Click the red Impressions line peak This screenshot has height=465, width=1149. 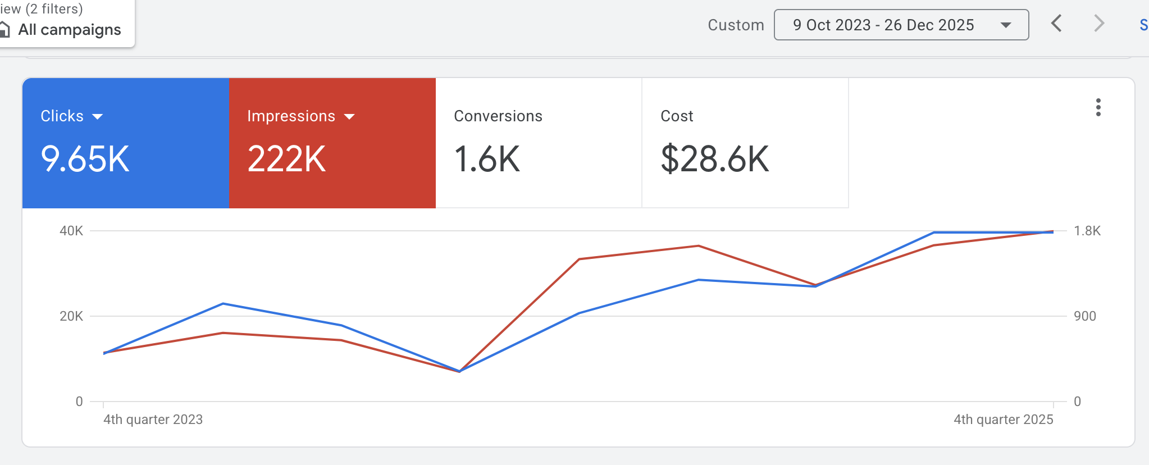(x=698, y=246)
